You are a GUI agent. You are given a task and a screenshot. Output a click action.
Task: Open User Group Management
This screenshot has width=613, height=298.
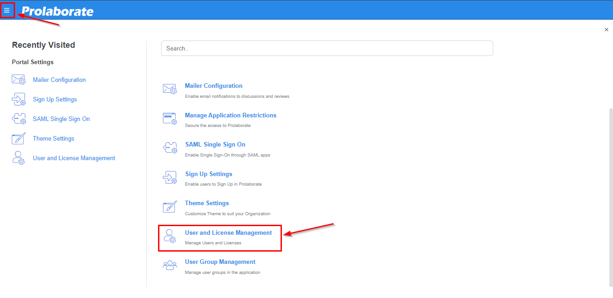[x=220, y=262]
